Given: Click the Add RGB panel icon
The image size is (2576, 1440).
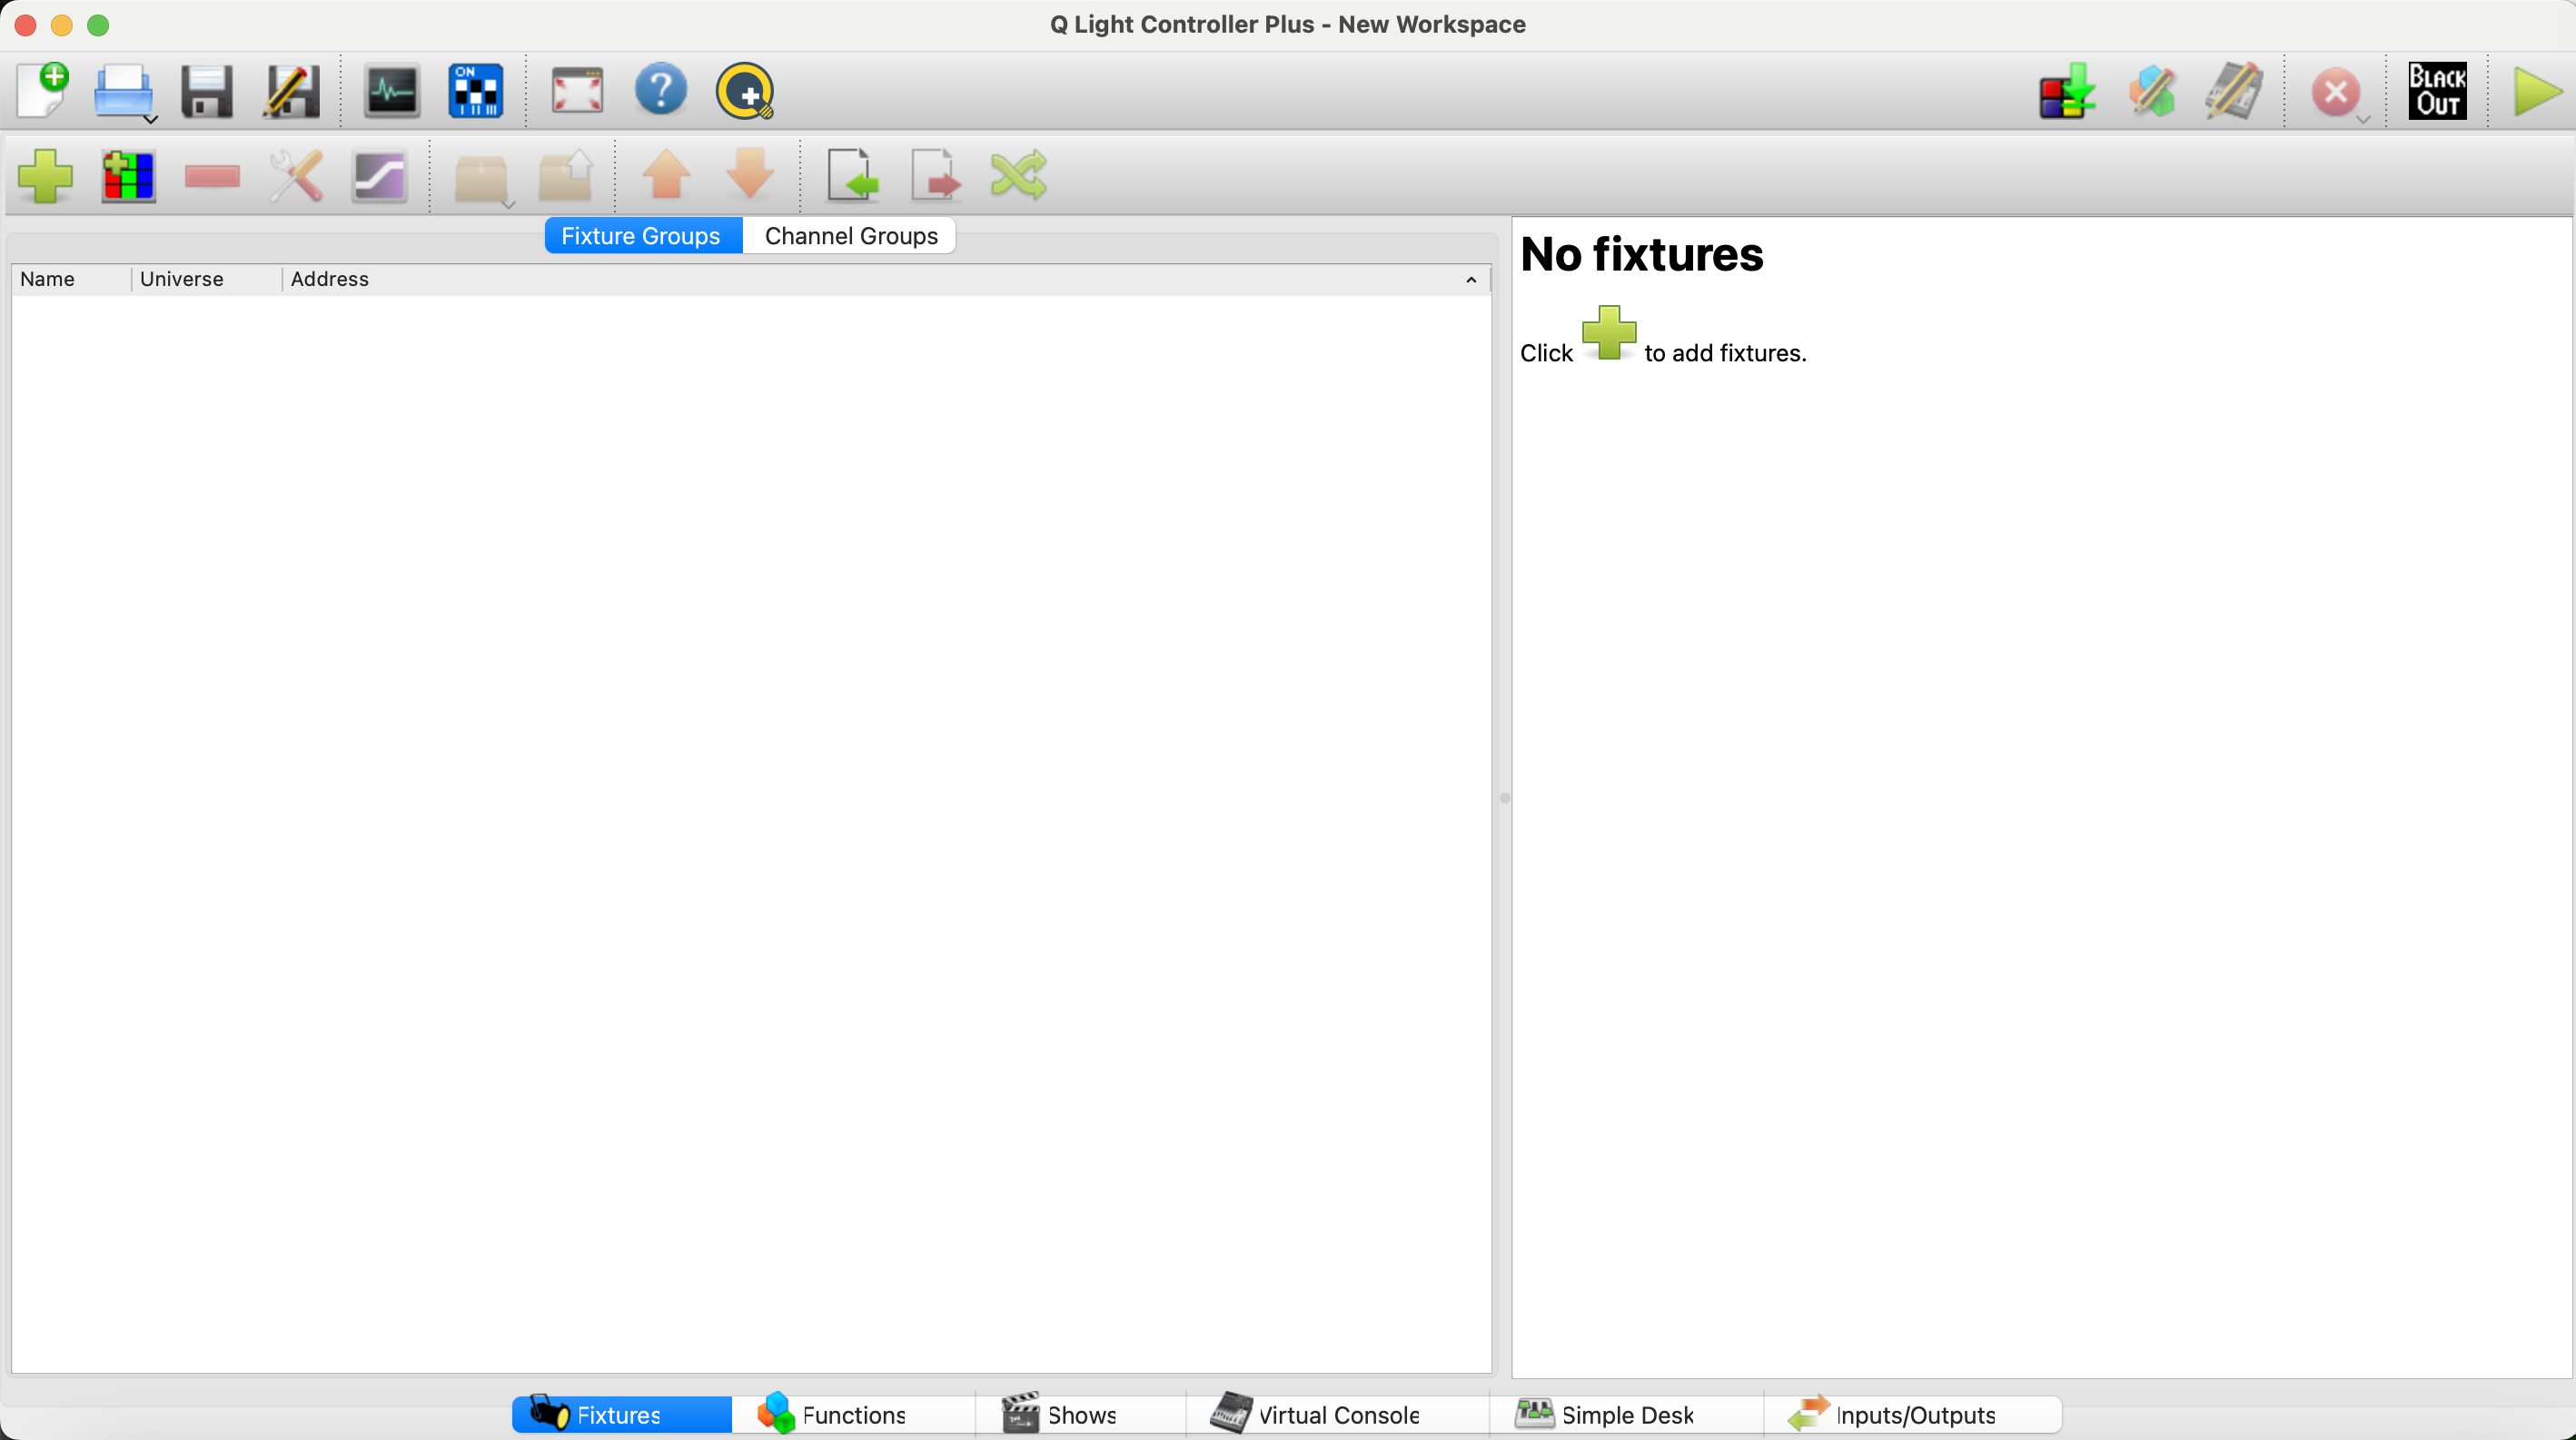Looking at the screenshot, I should click(128, 176).
